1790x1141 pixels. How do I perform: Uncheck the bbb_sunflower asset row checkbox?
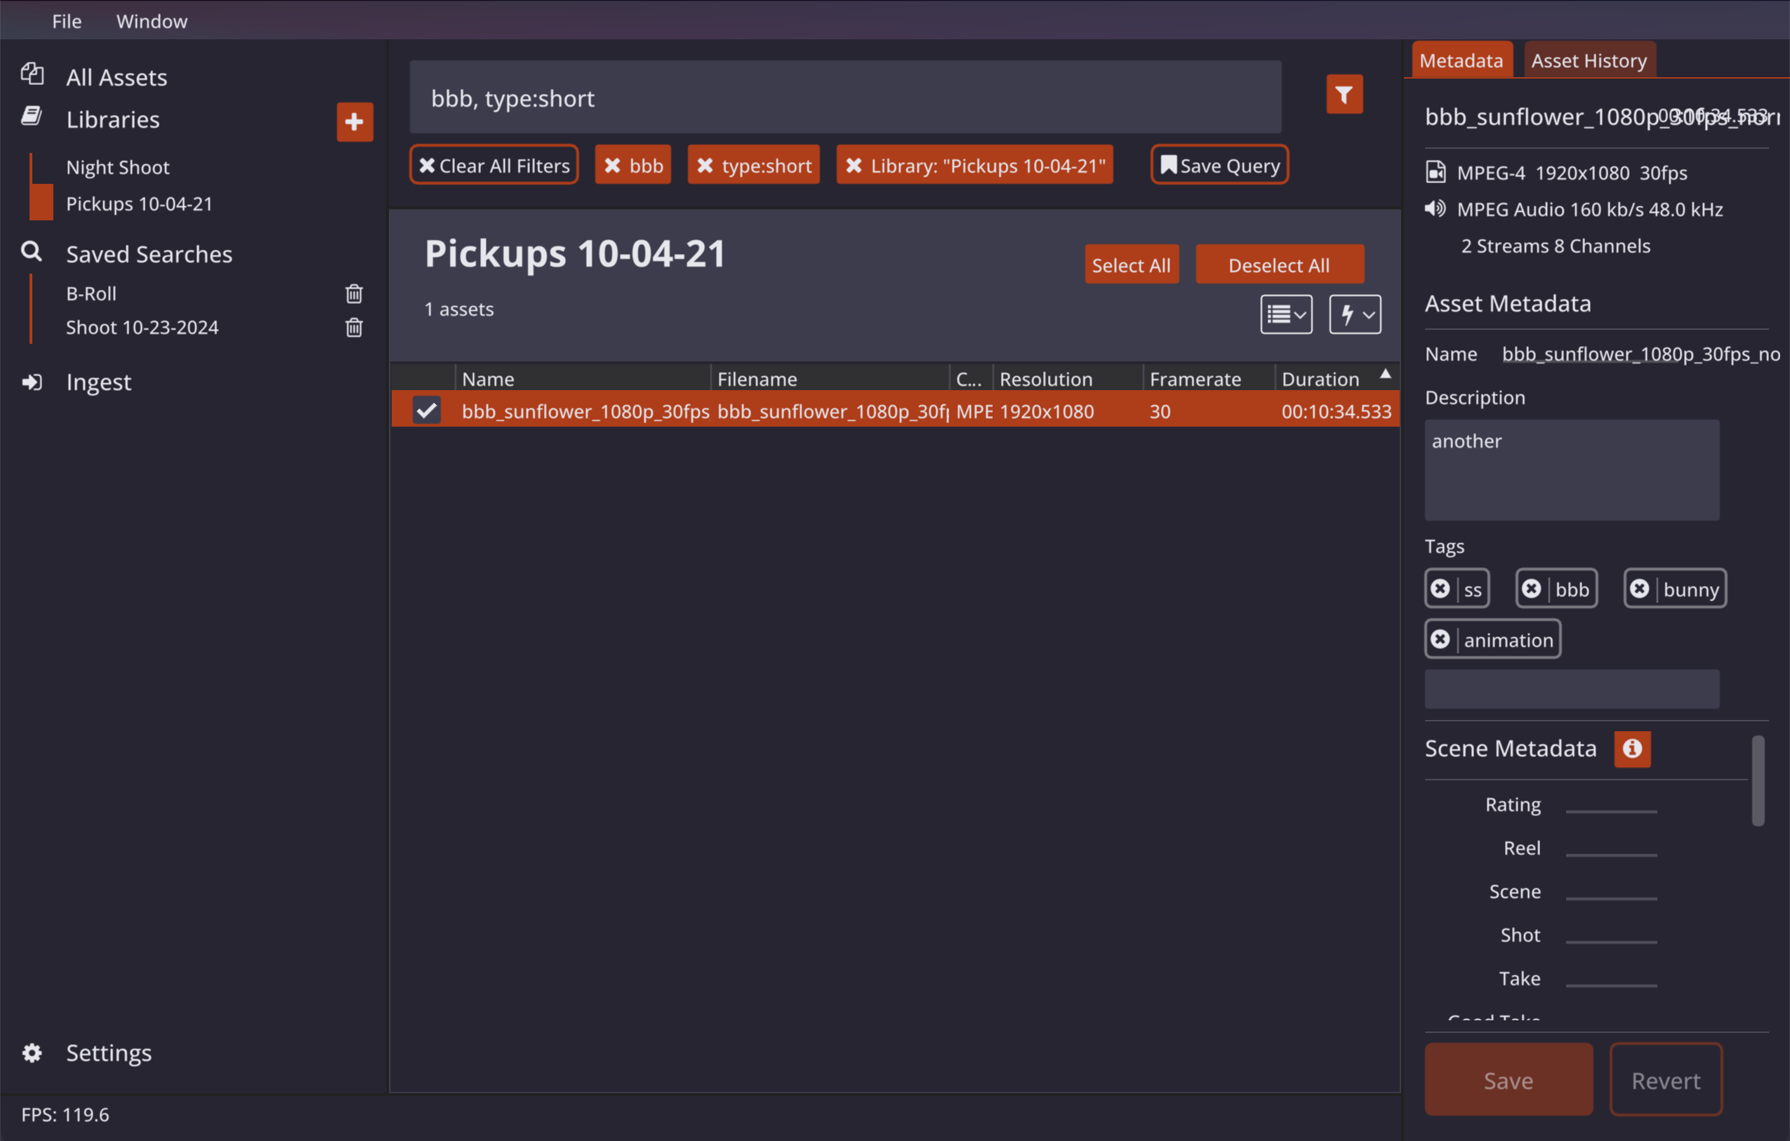427,411
